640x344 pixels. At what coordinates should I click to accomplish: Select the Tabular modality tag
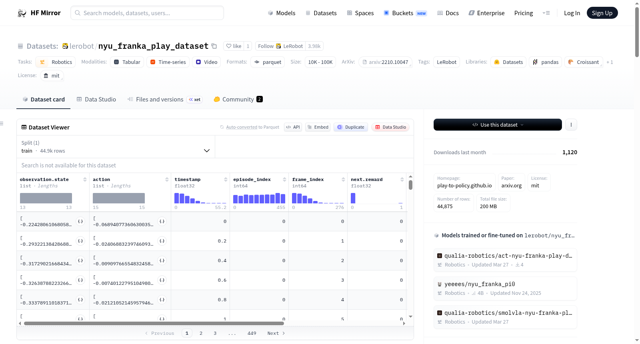[x=127, y=62]
